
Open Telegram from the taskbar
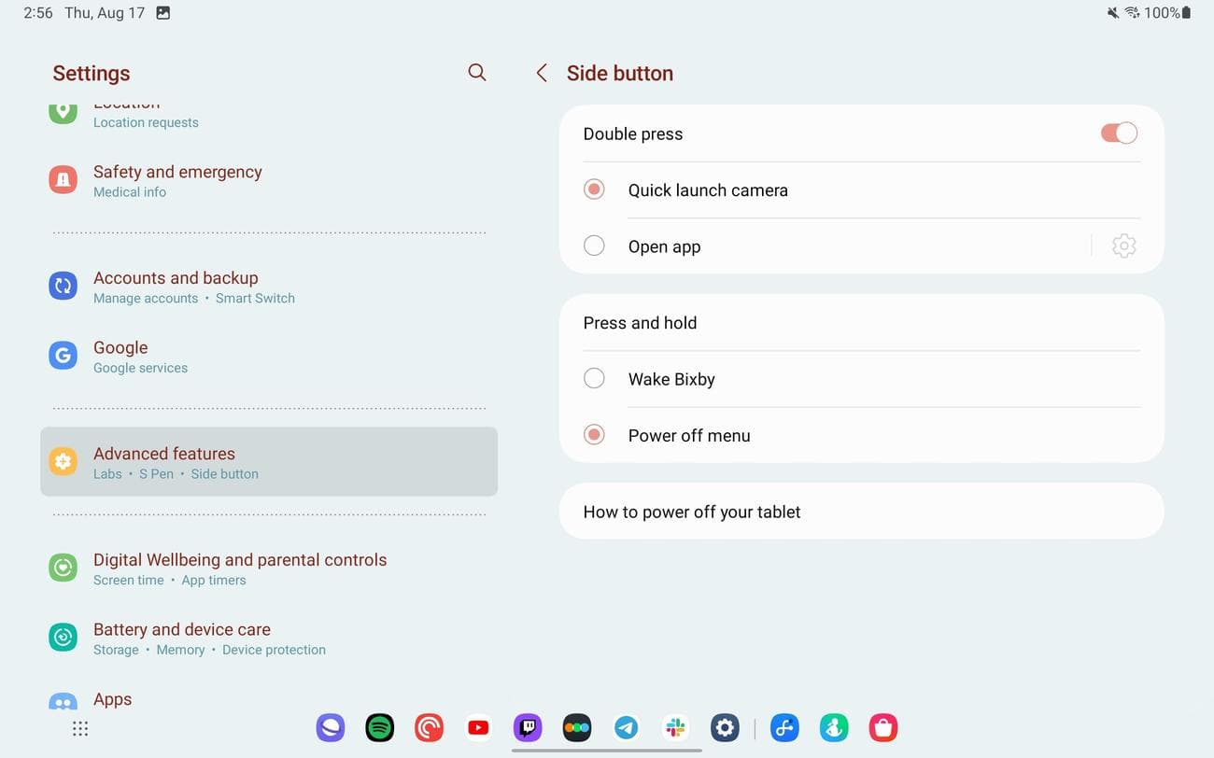click(627, 727)
